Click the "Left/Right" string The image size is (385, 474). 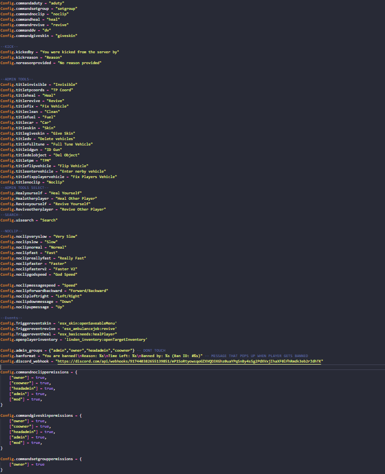tap(69, 297)
